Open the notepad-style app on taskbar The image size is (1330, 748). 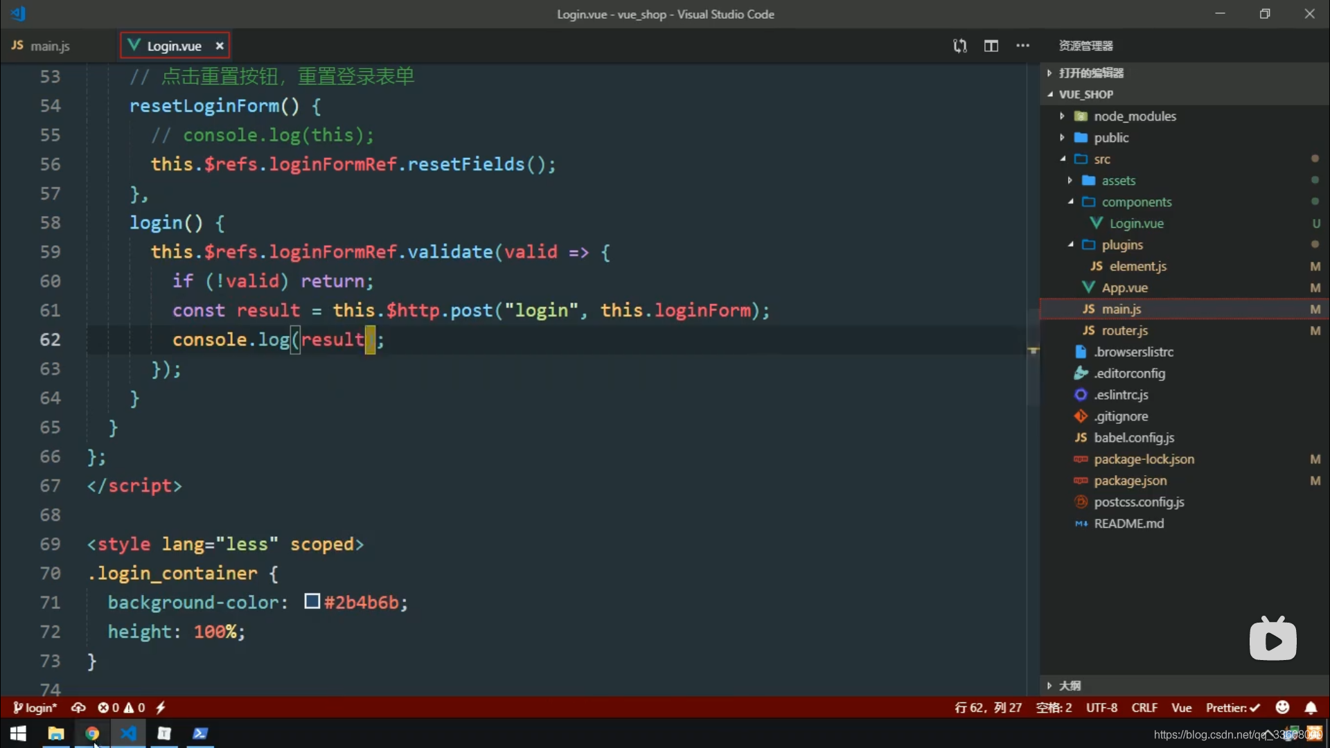[x=164, y=733]
